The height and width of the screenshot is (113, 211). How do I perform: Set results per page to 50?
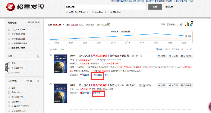(191, 49)
